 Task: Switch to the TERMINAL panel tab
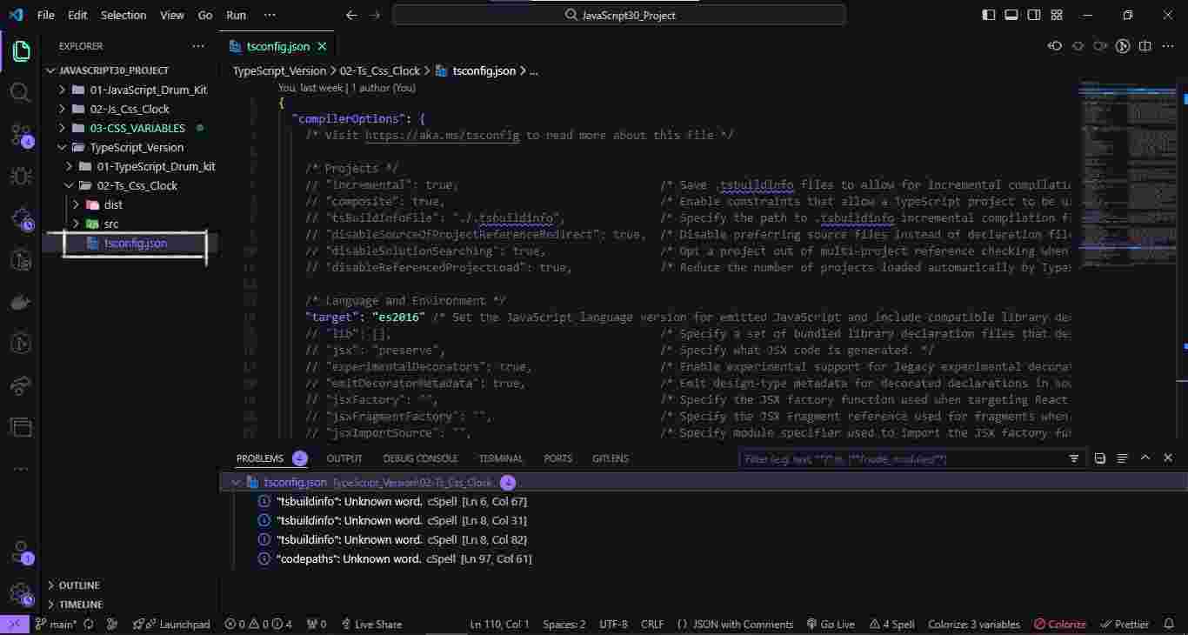point(501,458)
